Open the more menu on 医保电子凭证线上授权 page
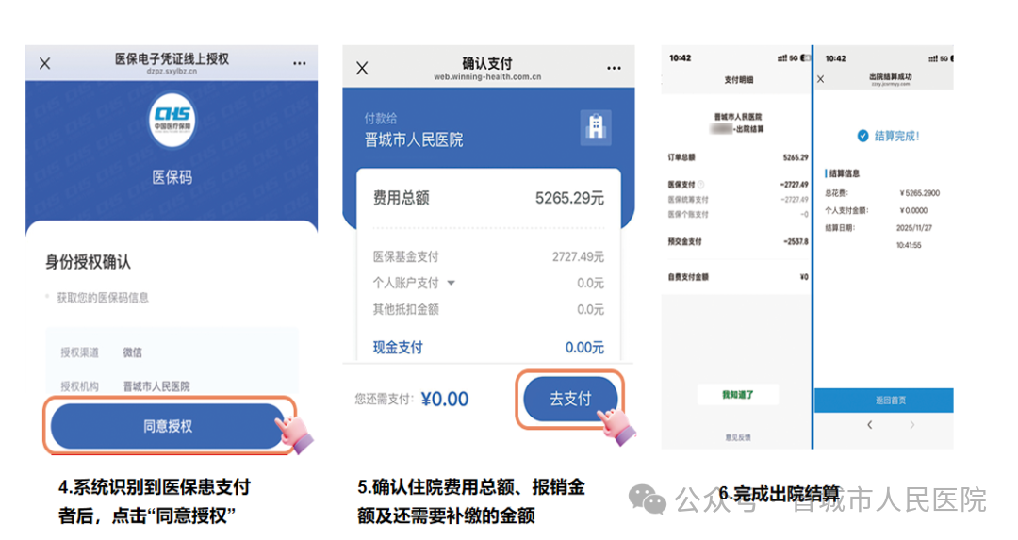The image size is (1018, 540). coord(300,63)
